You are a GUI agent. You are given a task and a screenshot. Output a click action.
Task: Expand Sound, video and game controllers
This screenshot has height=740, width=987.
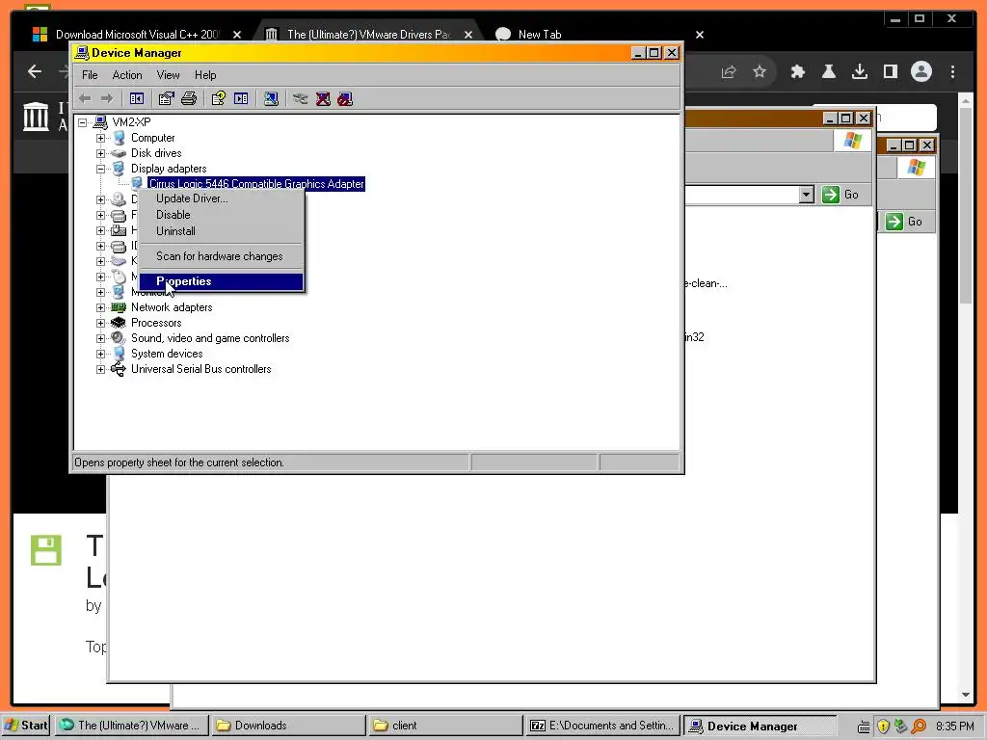point(100,338)
